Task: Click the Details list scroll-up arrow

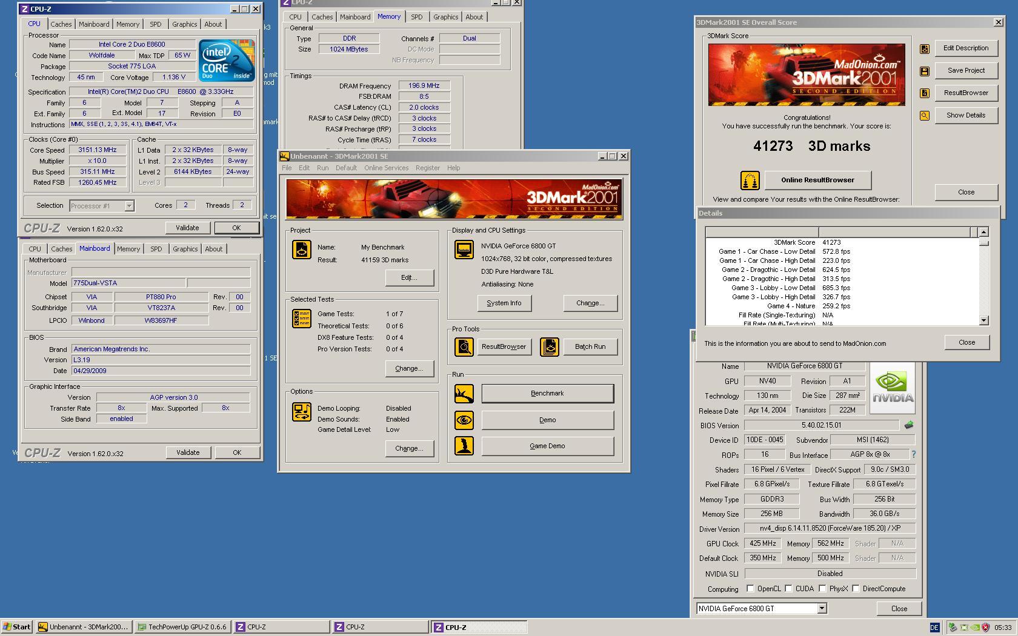Action: coord(983,232)
